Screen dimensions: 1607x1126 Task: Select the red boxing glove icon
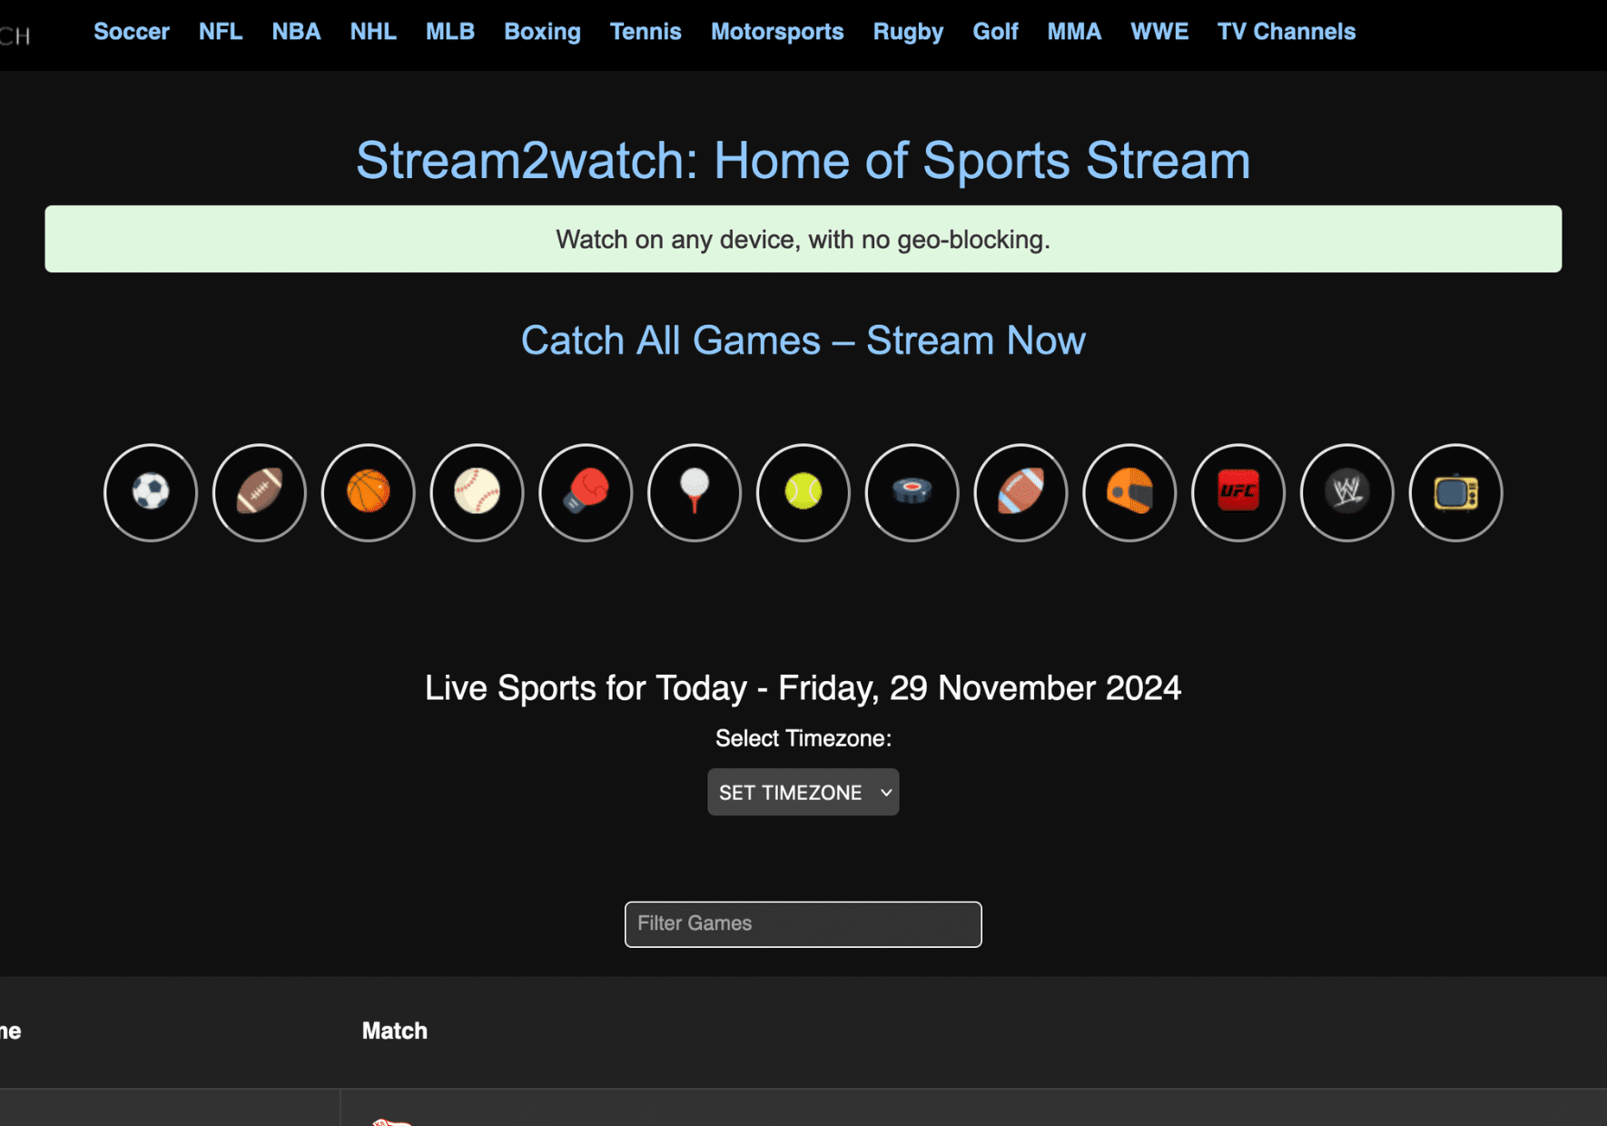[x=586, y=492]
